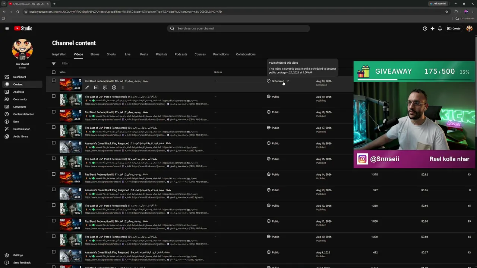
Task: Open the Help icon in Studio header
Action: [x=425, y=28]
